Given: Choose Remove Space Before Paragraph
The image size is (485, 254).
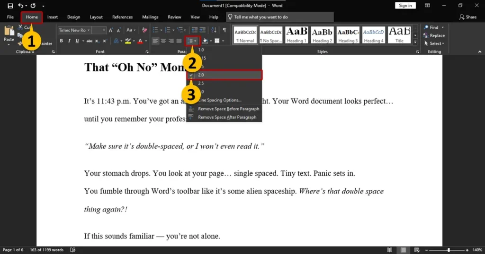Looking at the screenshot, I should [x=225, y=109].
